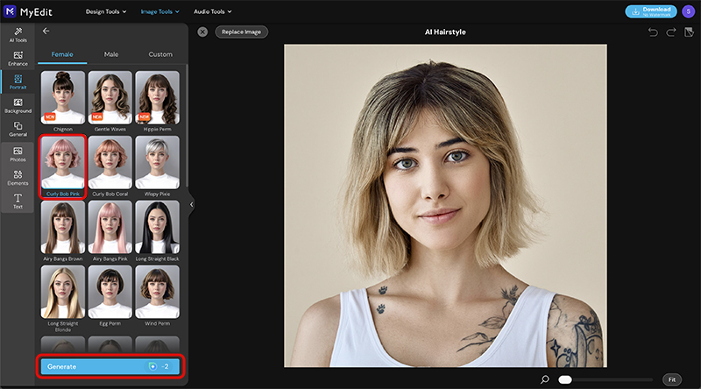701x389 pixels.
Task: Collapse the hairstyle panel with side arrow
Action: 191,204
